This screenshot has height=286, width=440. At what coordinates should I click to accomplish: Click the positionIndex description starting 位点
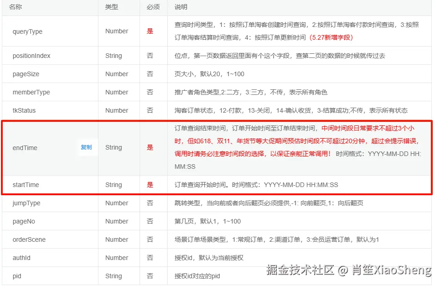tap(280, 56)
